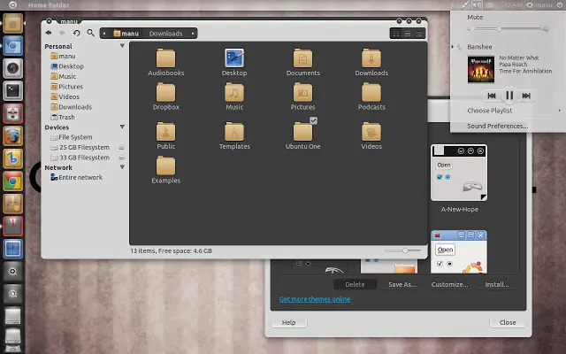The width and height of the screenshot is (566, 354).
Task: Toggle checkbox in the blue-titlebar theme preview
Action: (440, 264)
